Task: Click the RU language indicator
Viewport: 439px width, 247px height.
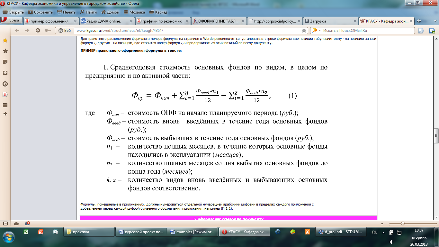Action: [x=375, y=232]
